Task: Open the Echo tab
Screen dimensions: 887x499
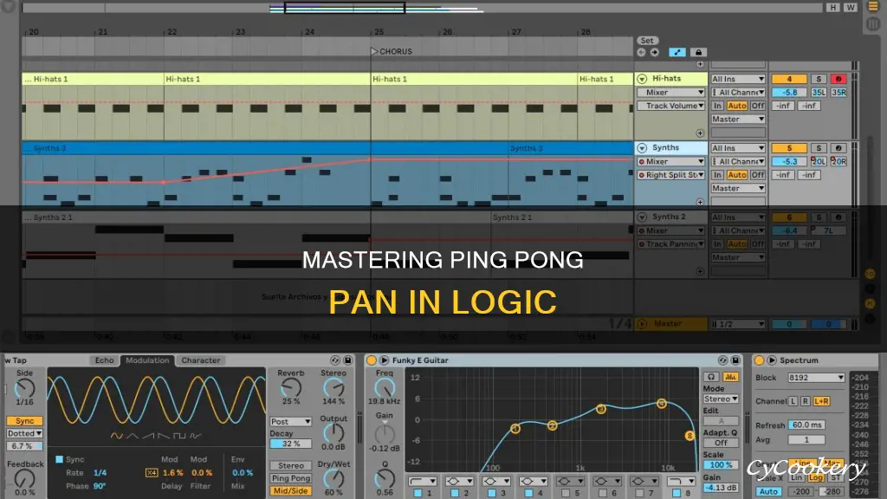Action: [104, 360]
